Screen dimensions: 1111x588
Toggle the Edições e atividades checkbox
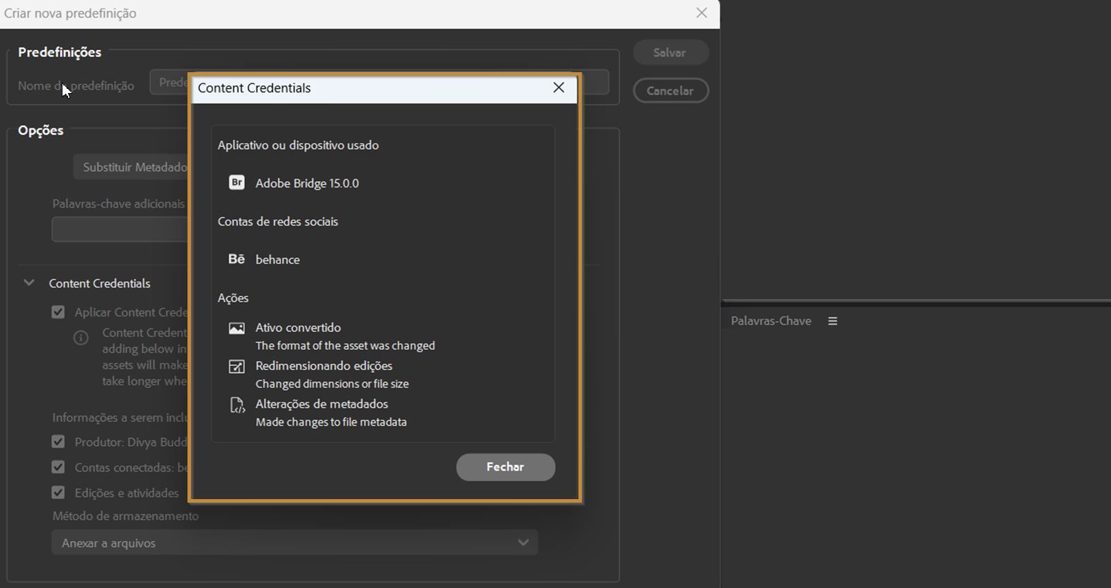pyautogui.click(x=58, y=493)
